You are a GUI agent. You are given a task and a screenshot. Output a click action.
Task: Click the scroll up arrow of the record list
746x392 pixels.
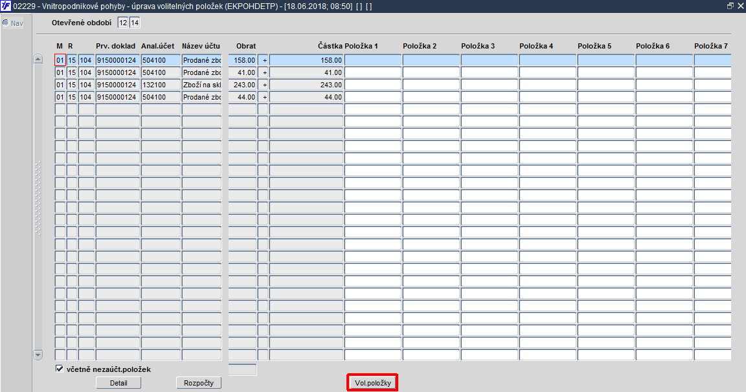[x=38, y=60]
